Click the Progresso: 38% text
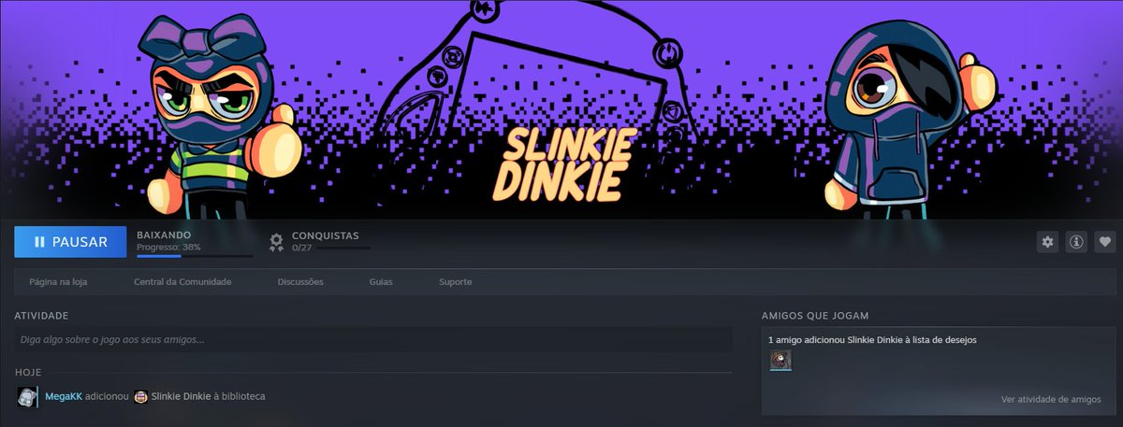Viewport: 1123px width, 427px height. 168,248
